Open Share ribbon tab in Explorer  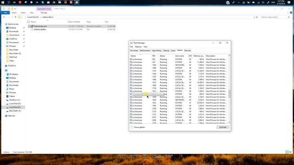pos(23,13)
